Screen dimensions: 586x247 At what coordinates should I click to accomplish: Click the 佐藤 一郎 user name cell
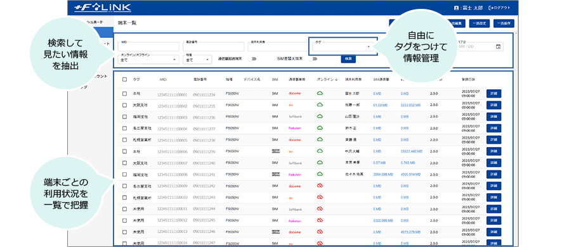[353, 105]
